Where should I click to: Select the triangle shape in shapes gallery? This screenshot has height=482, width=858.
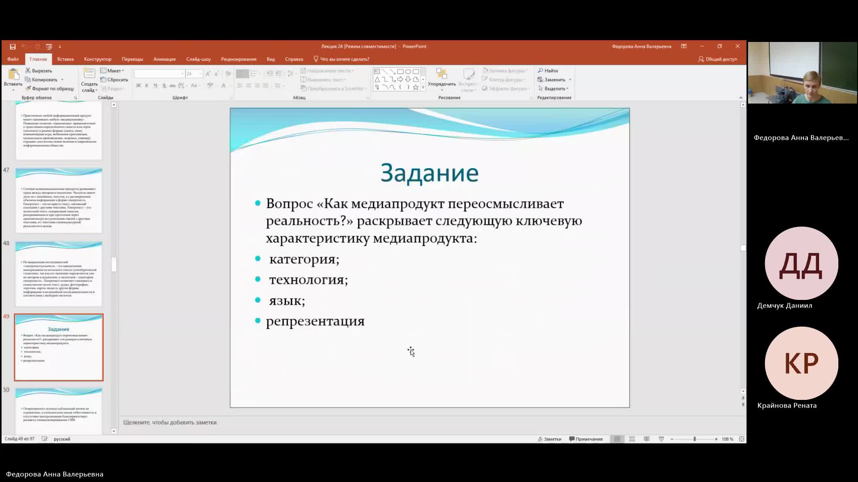pos(377,79)
